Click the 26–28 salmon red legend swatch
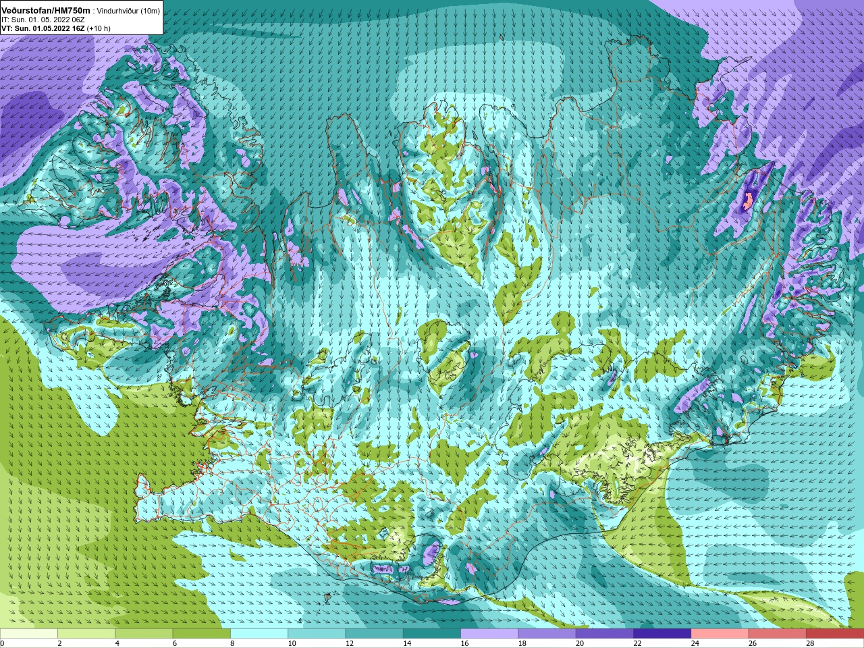This screenshot has width=864, height=648. click(778, 634)
